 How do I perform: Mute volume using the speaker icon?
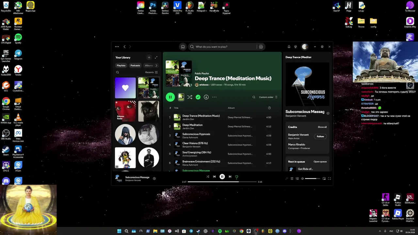[302, 179]
